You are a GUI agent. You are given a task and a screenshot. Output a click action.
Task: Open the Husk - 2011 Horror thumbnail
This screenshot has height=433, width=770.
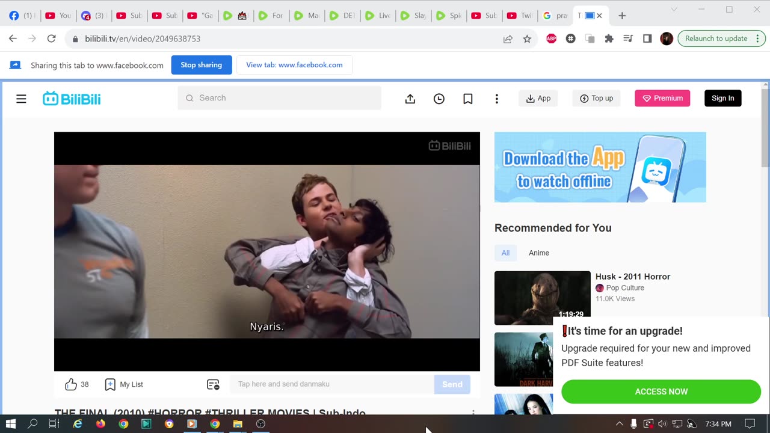coord(543,298)
